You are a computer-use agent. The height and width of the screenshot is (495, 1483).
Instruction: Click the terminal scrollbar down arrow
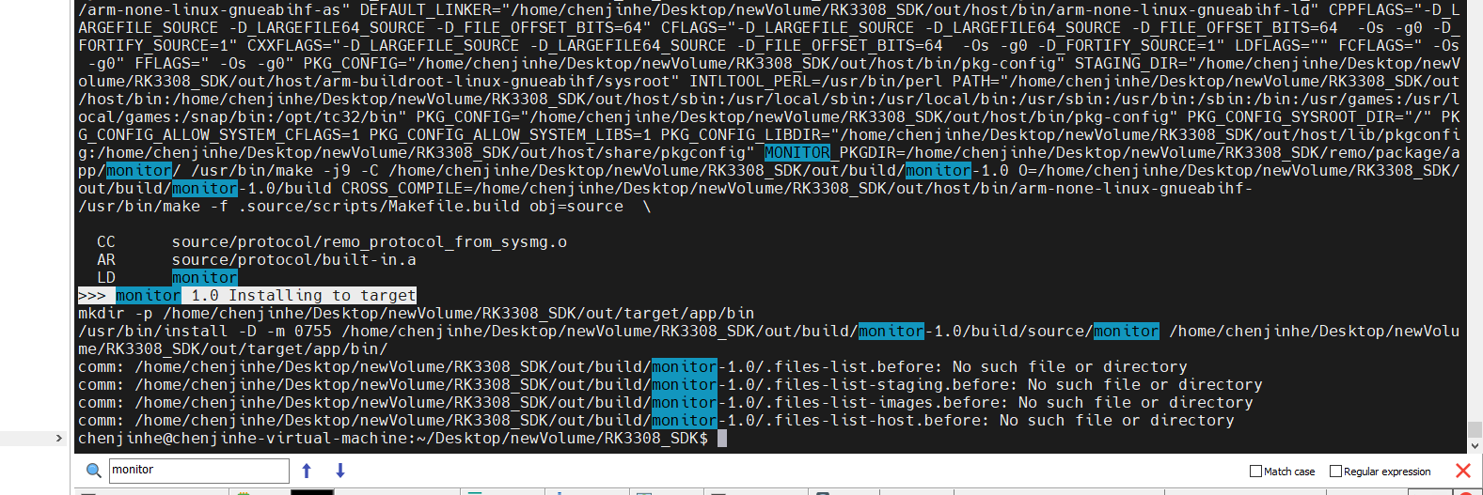point(1475,446)
